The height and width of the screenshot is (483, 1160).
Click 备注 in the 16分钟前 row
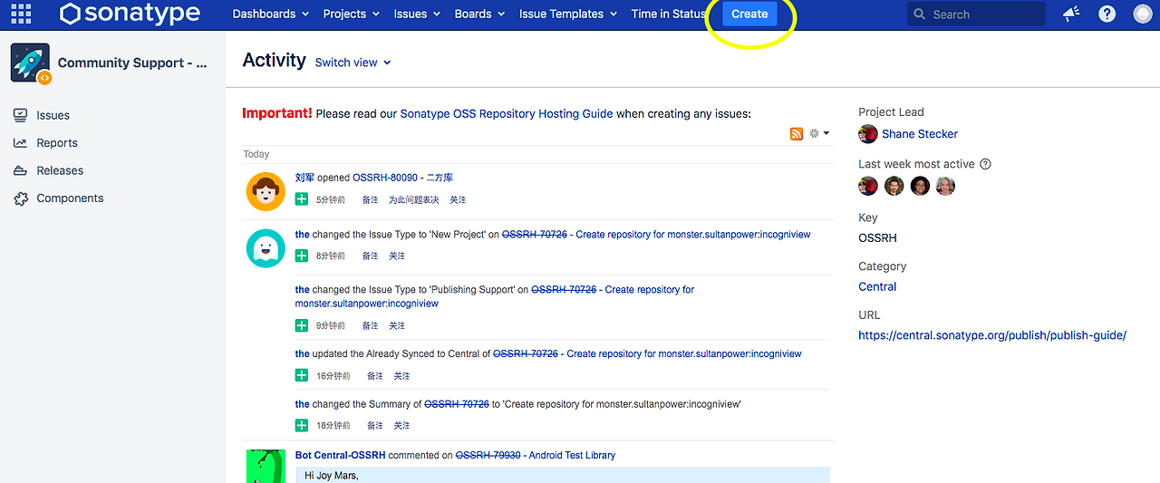(374, 375)
